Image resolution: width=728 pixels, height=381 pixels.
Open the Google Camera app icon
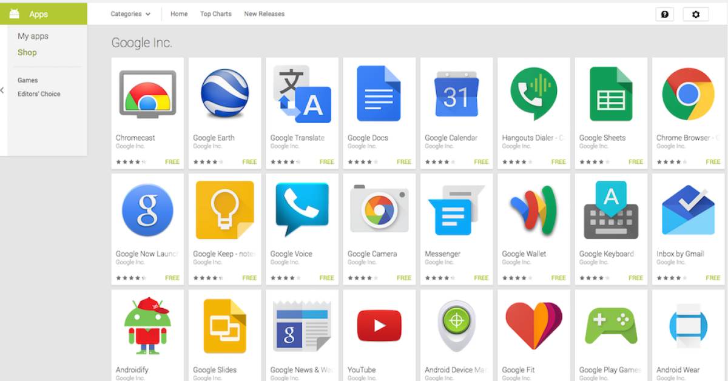click(379, 209)
